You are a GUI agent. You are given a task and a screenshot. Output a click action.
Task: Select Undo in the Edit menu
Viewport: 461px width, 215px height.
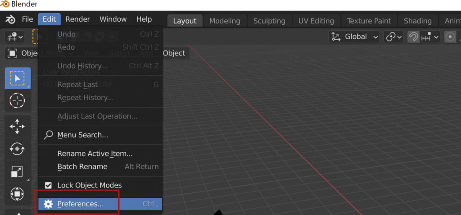pyautogui.click(x=100, y=34)
